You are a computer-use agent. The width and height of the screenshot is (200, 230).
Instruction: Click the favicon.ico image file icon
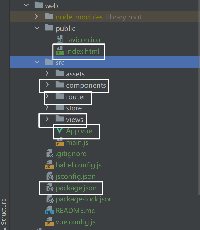[x=60, y=40]
